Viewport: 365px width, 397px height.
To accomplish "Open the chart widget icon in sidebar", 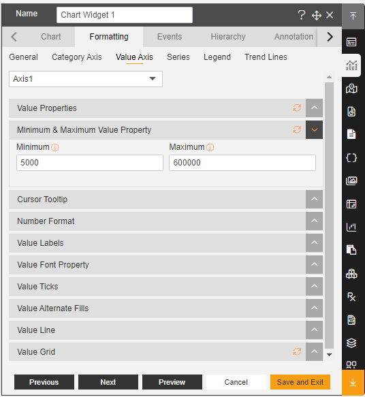I will click(x=351, y=65).
